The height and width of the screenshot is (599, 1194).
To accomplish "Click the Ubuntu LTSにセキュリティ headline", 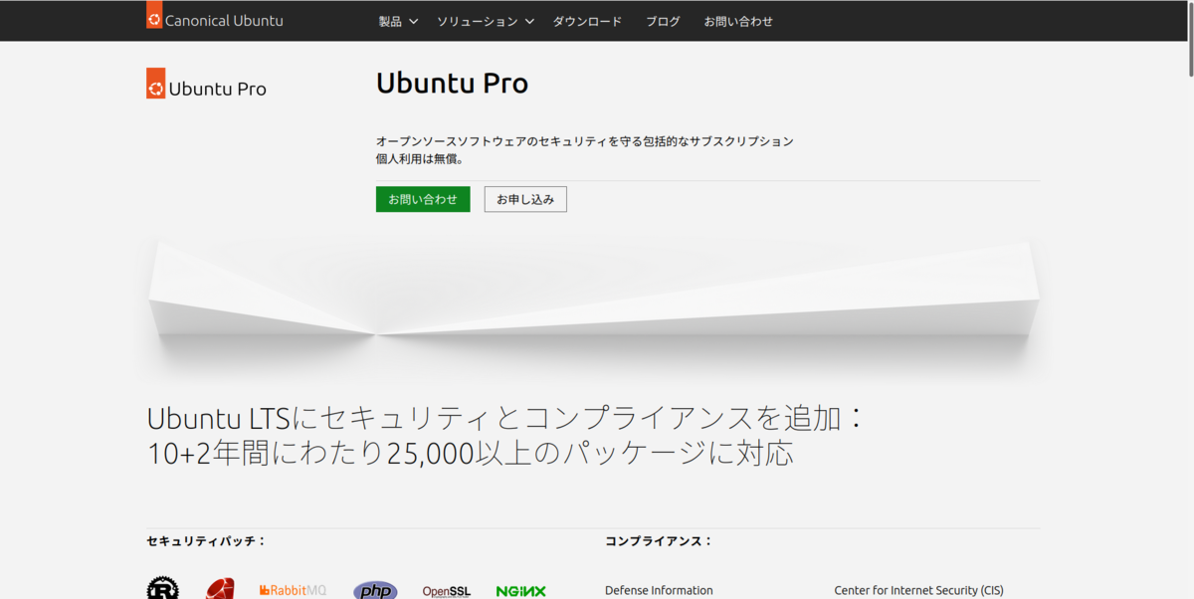I will pos(506,435).
